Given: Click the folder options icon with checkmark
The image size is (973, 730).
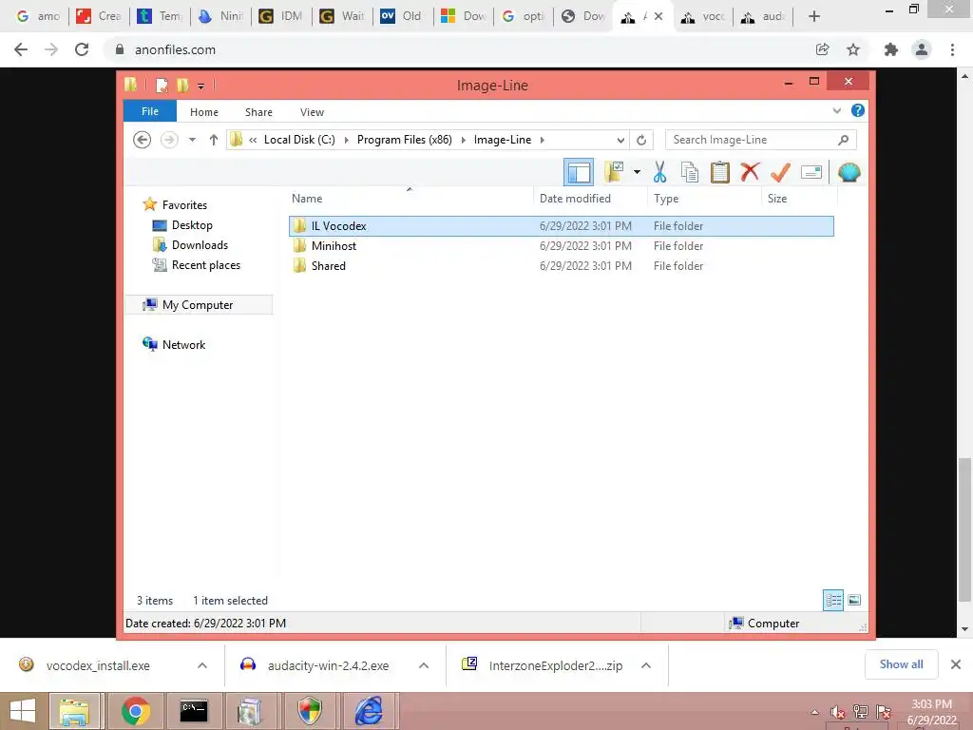Looking at the screenshot, I should (x=614, y=172).
